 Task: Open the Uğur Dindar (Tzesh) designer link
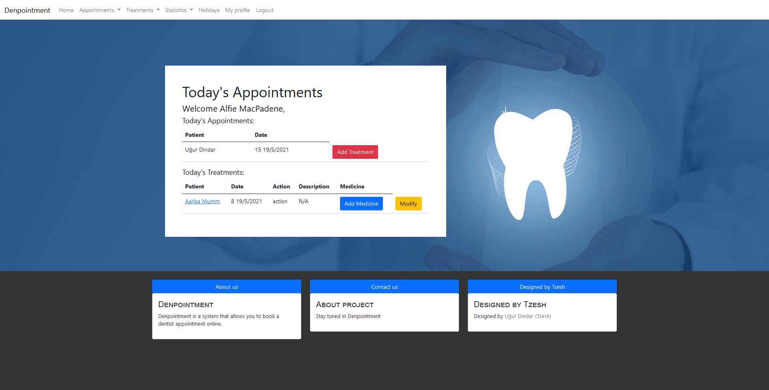tap(528, 316)
